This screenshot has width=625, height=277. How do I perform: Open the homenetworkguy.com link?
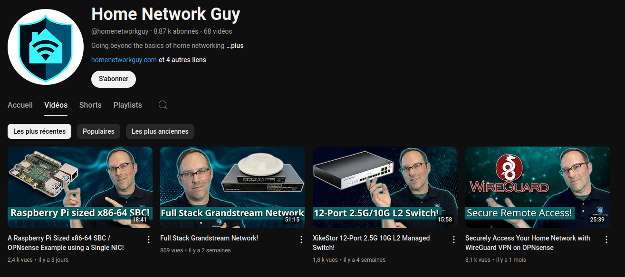click(124, 60)
